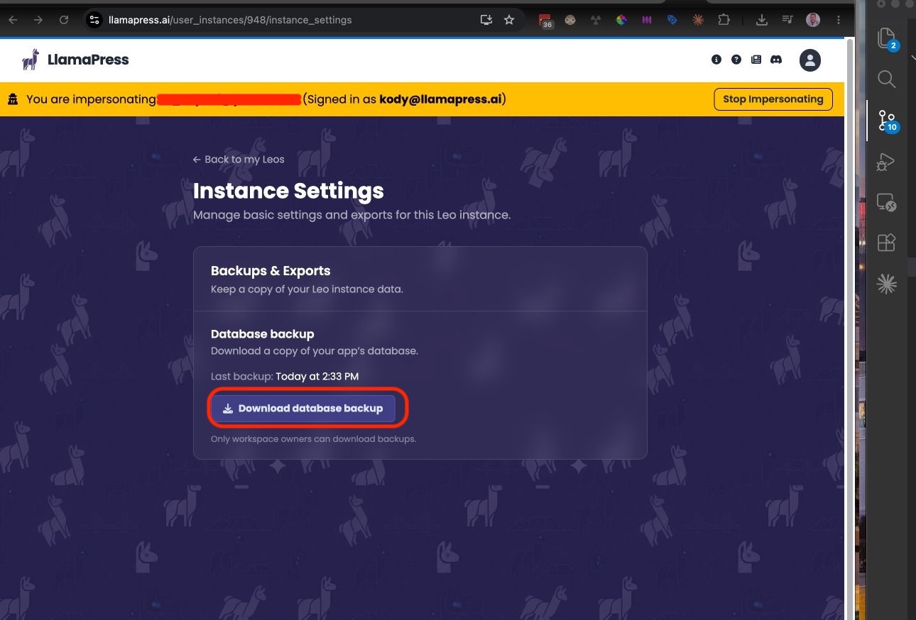Open the radiation symbol extension icon
Viewport: 916px width, 620px height.
[x=596, y=20]
